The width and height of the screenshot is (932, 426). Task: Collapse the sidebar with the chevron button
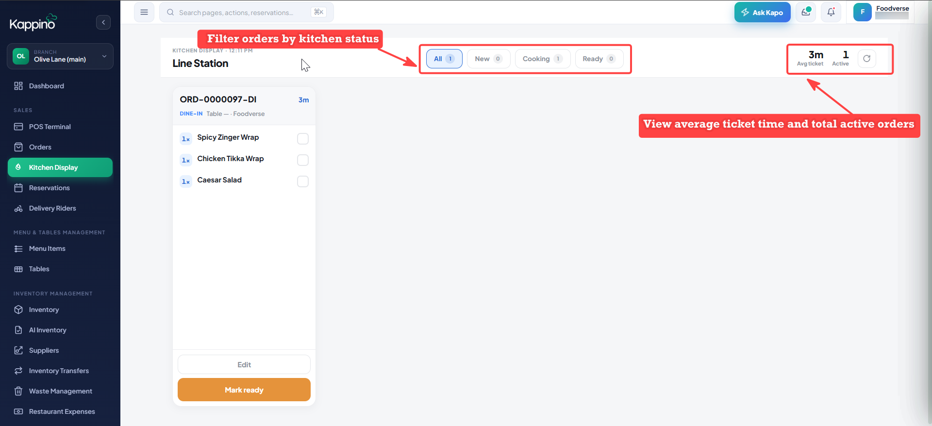coord(103,22)
